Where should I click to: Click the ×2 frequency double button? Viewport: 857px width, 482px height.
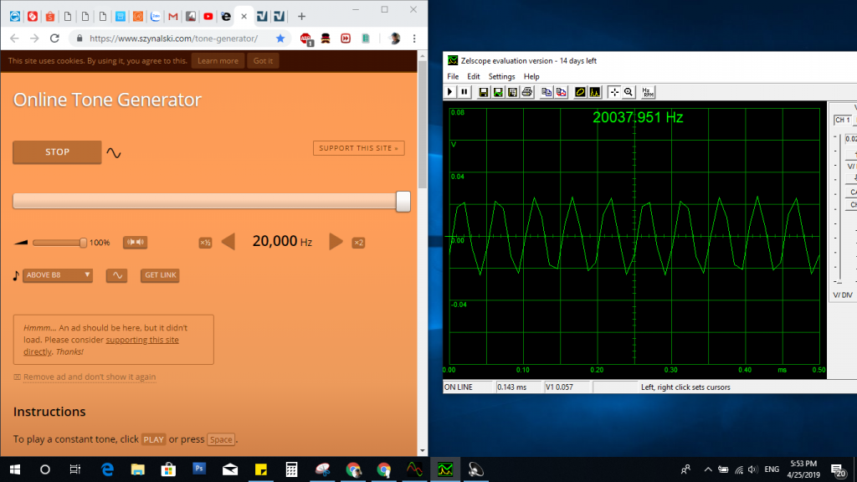tap(358, 243)
